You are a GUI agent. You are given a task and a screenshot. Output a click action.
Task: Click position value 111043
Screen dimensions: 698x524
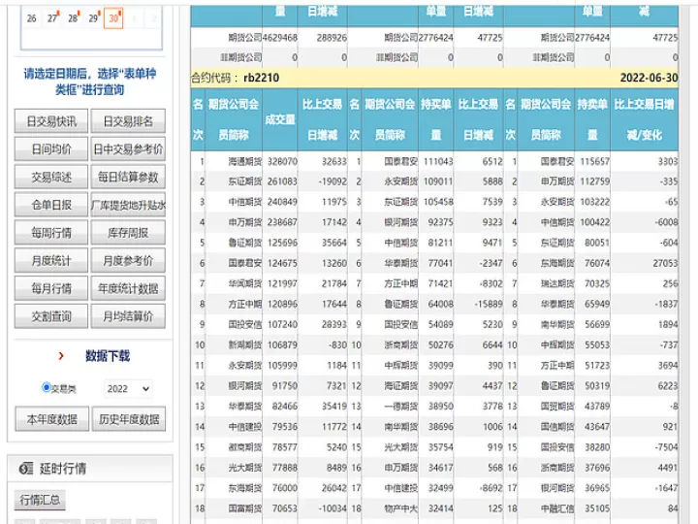pyautogui.click(x=438, y=161)
